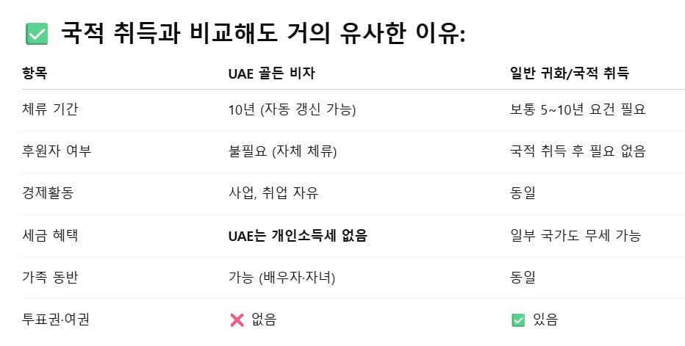Click the UAE 골든 비자 column header

pyautogui.click(x=271, y=73)
